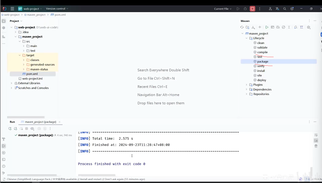Select the Run tool window icon
322x183 pixels.
pyautogui.click(x=4, y=146)
